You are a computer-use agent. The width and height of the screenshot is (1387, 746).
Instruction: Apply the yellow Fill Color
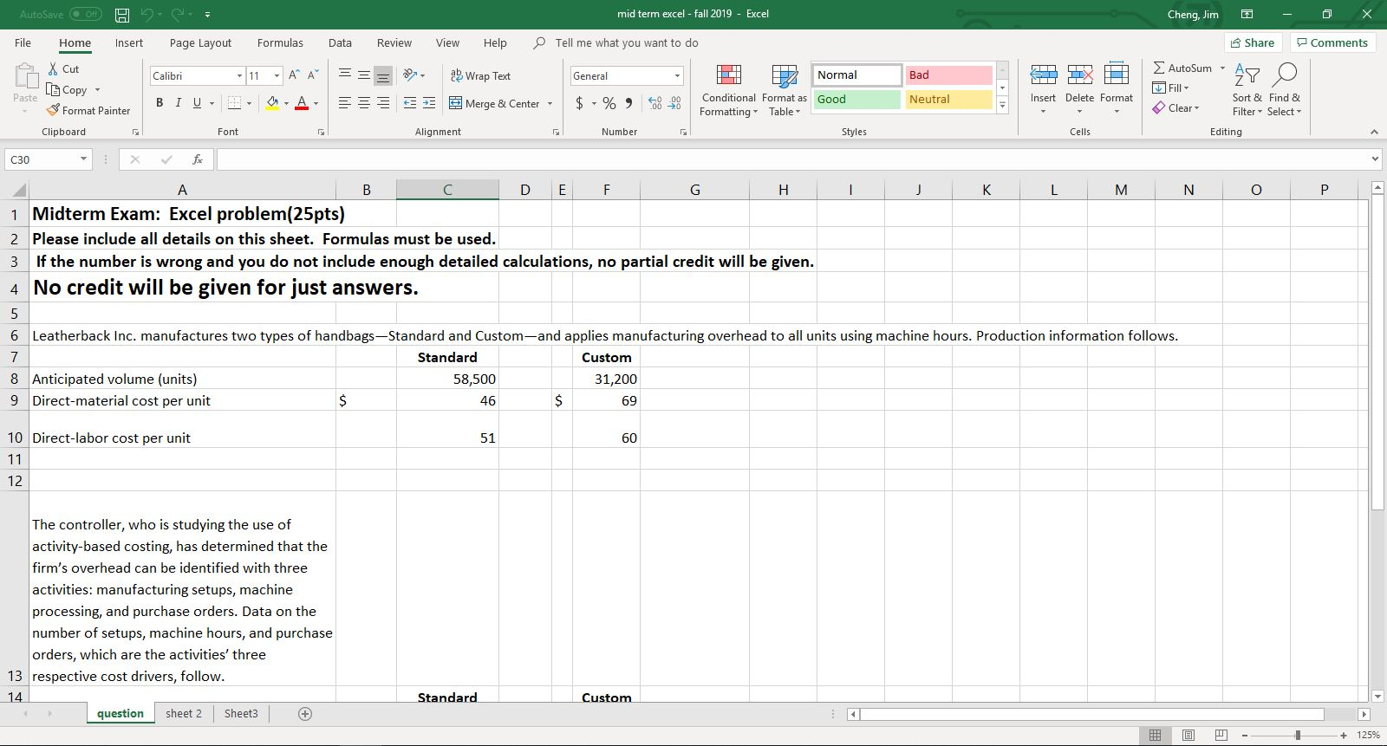tap(272, 103)
